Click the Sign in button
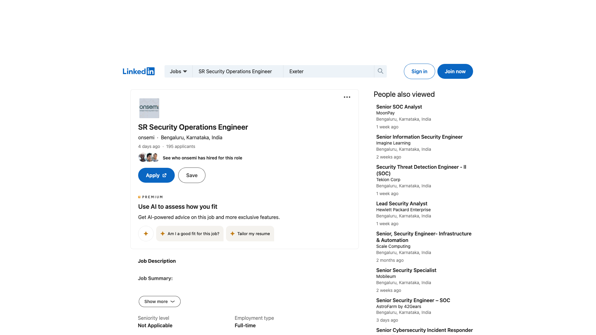Image resolution: width=596 pixels, height=335 pixels. [x=419, y=71]
